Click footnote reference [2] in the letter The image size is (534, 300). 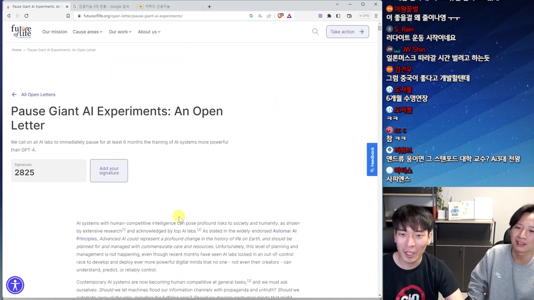point(199,230)
